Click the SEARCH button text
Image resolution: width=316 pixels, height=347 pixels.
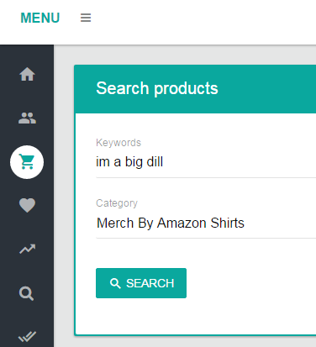pos(150,283)
